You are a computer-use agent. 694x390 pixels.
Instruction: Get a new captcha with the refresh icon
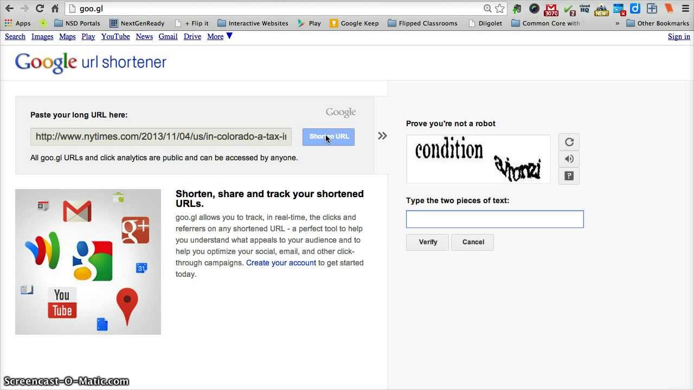click(569, 142)
